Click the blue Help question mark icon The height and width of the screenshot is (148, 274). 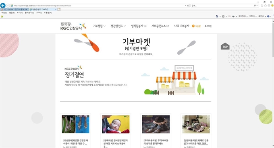point(268,16)
